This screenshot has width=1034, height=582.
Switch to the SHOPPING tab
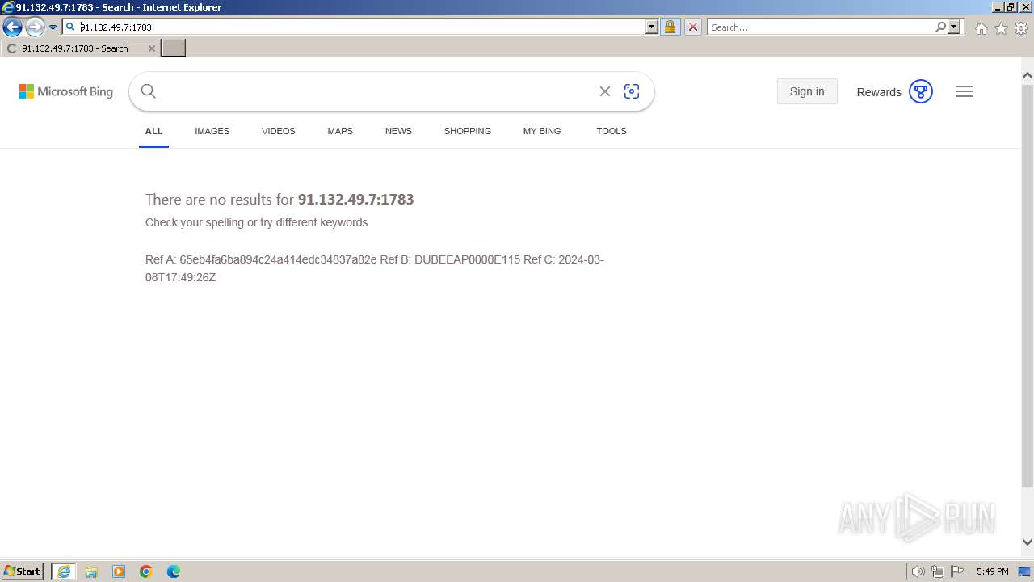468,131
